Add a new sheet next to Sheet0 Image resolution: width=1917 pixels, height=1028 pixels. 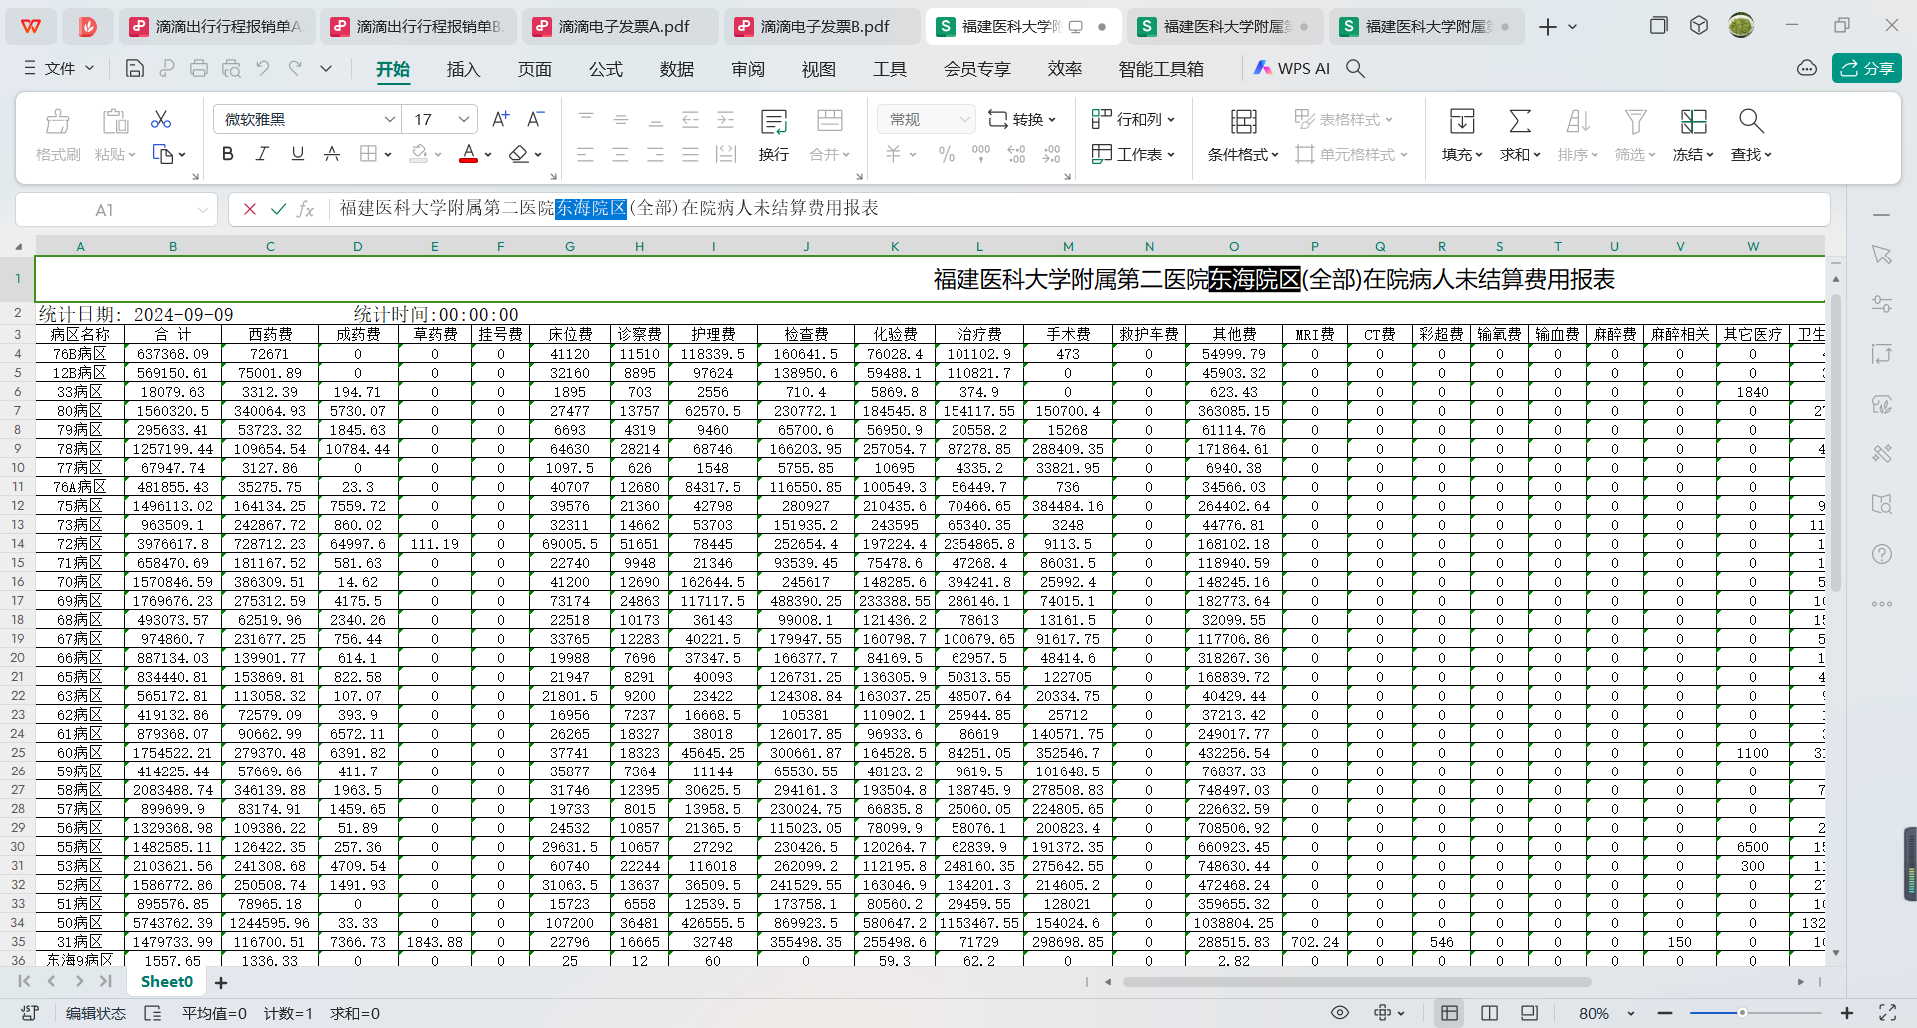coord(221,983)
